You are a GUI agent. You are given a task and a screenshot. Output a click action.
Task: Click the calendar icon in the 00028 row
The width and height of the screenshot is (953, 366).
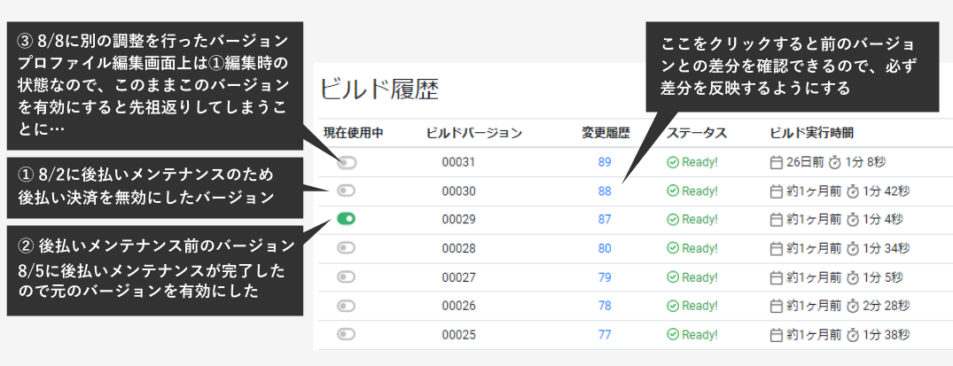(776, 248)
